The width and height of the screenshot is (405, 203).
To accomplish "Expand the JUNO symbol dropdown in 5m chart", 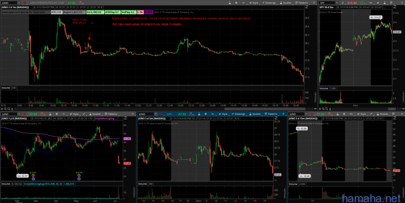I will pos(156,114).
